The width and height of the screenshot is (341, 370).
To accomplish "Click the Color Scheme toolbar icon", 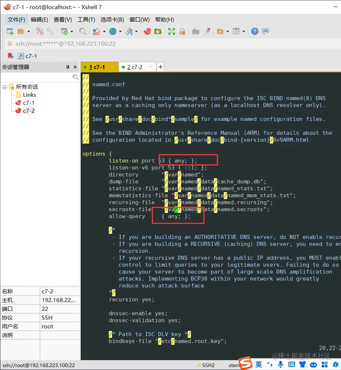I will [x=96, y=31].
